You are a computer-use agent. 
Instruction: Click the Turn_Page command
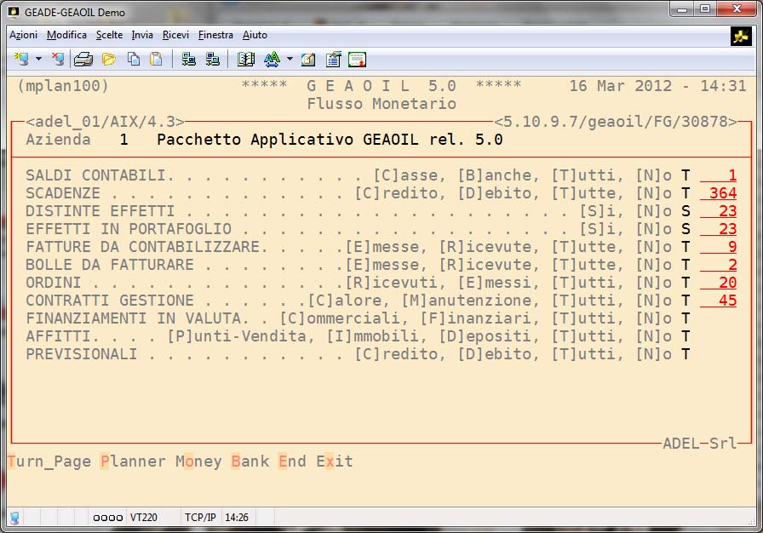pos(49,462)
